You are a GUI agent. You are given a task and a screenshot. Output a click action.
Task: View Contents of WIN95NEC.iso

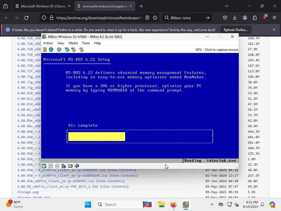click(122, 170)
